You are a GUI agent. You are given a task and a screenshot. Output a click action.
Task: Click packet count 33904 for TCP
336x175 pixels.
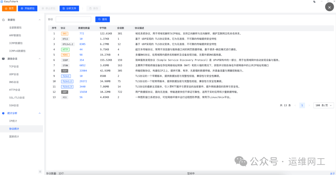[83, 71]
